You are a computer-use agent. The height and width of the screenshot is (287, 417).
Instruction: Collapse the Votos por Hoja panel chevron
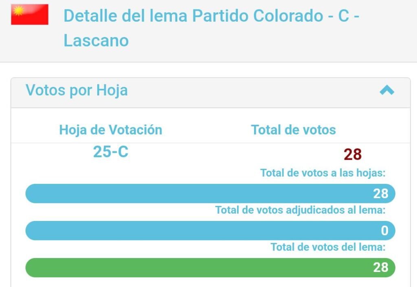387,90
